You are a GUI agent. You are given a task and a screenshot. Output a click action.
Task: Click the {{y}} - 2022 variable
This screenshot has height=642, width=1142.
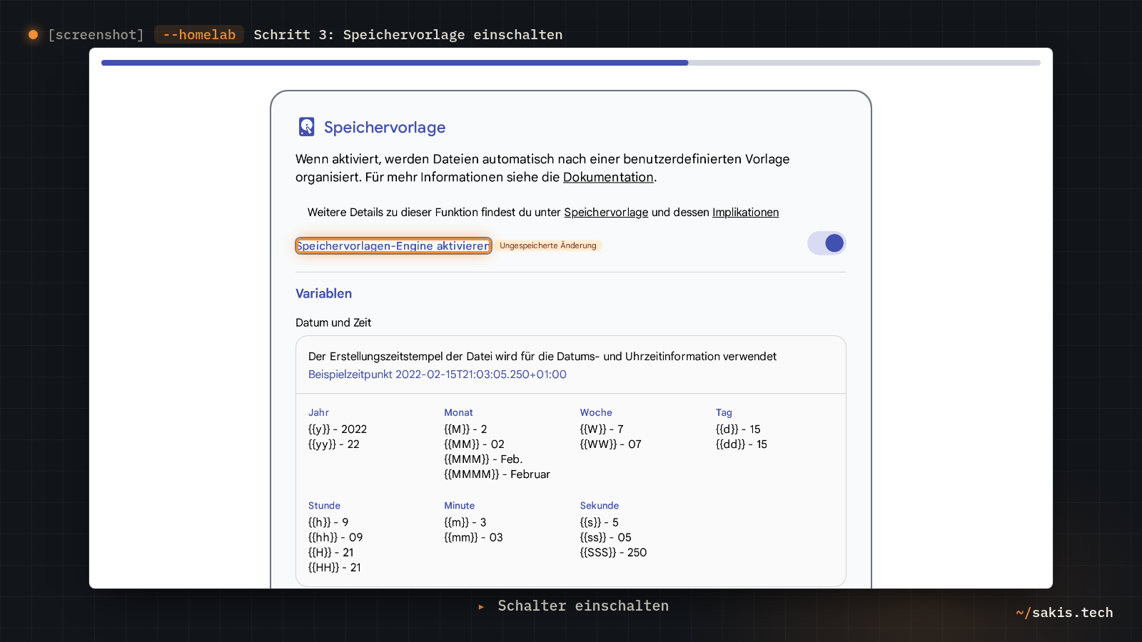click(338, 429)
